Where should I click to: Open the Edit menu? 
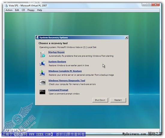[x=17, y=10]
